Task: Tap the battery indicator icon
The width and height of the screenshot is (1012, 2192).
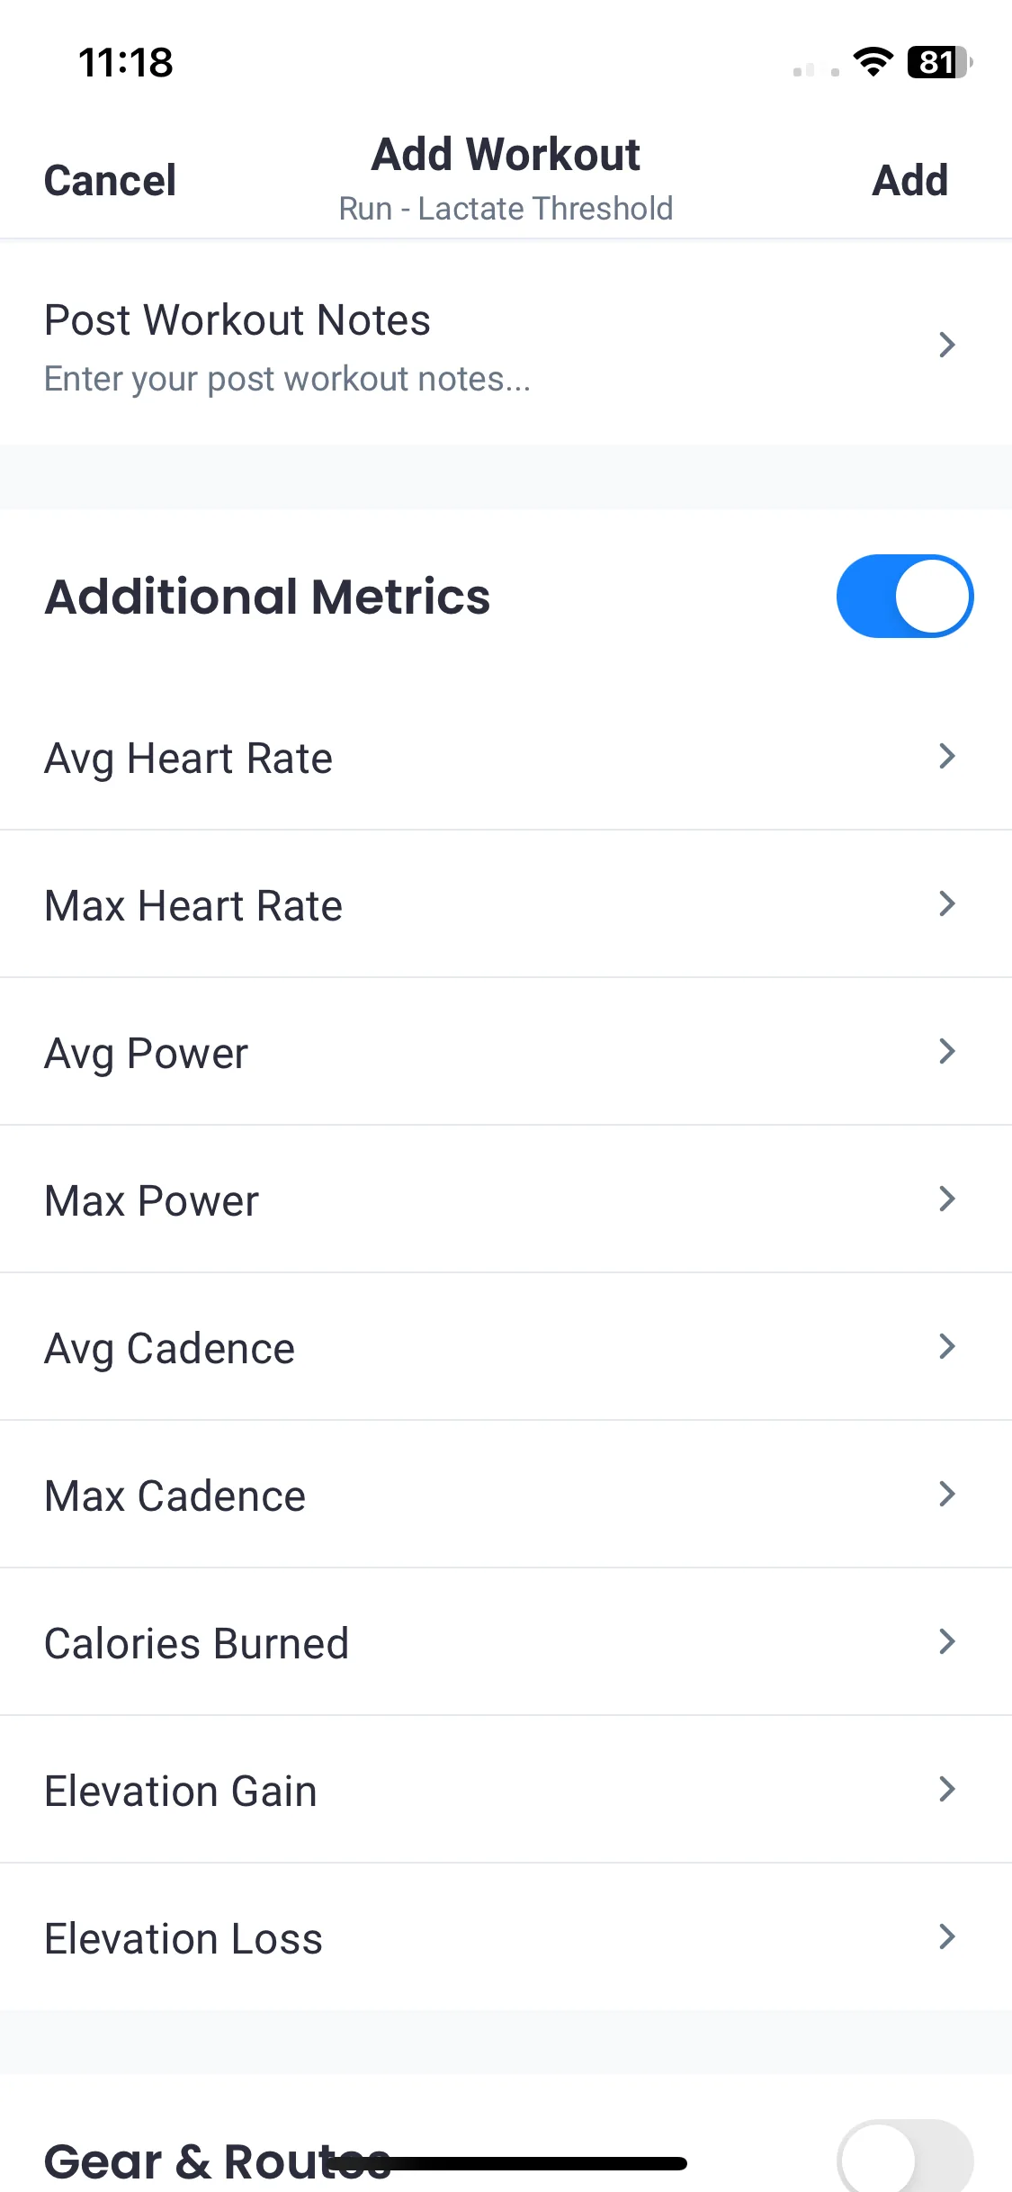Action: 940,62
